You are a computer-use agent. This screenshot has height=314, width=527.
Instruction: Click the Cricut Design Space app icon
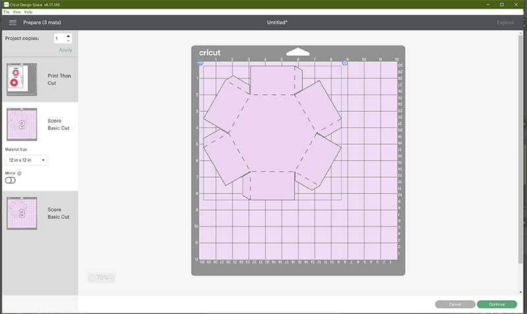click(x=6, y=5)
